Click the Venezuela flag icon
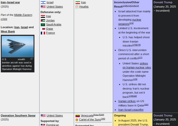This screenshot has width=178, height=126. pos(78,116)
